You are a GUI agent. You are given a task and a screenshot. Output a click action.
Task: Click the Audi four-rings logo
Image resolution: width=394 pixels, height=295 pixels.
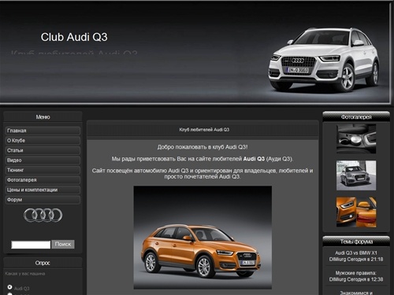click(x=43, y=216)
